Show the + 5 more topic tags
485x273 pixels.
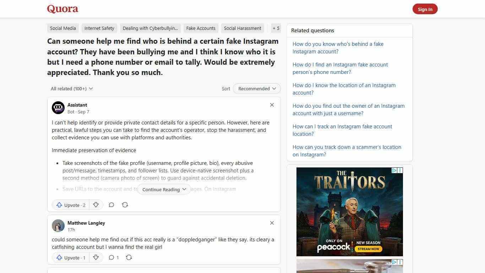(276, 28)
